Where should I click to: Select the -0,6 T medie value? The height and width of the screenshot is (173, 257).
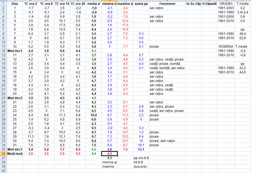[243, 51]
